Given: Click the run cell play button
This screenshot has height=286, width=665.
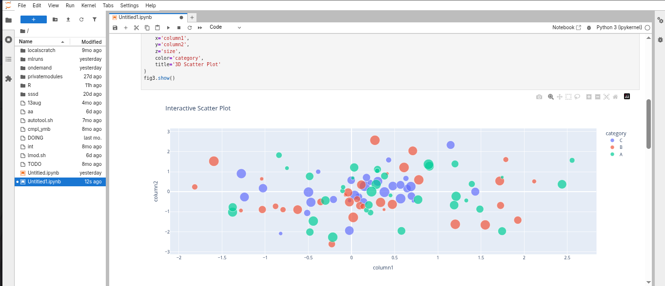Looking at the screenshot, I should 168,28.
